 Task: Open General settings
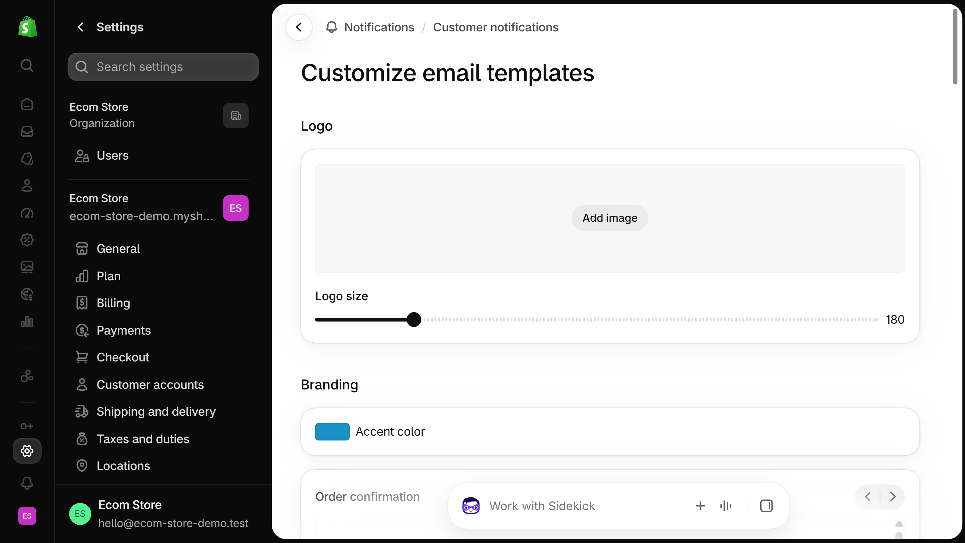(159, 249)
